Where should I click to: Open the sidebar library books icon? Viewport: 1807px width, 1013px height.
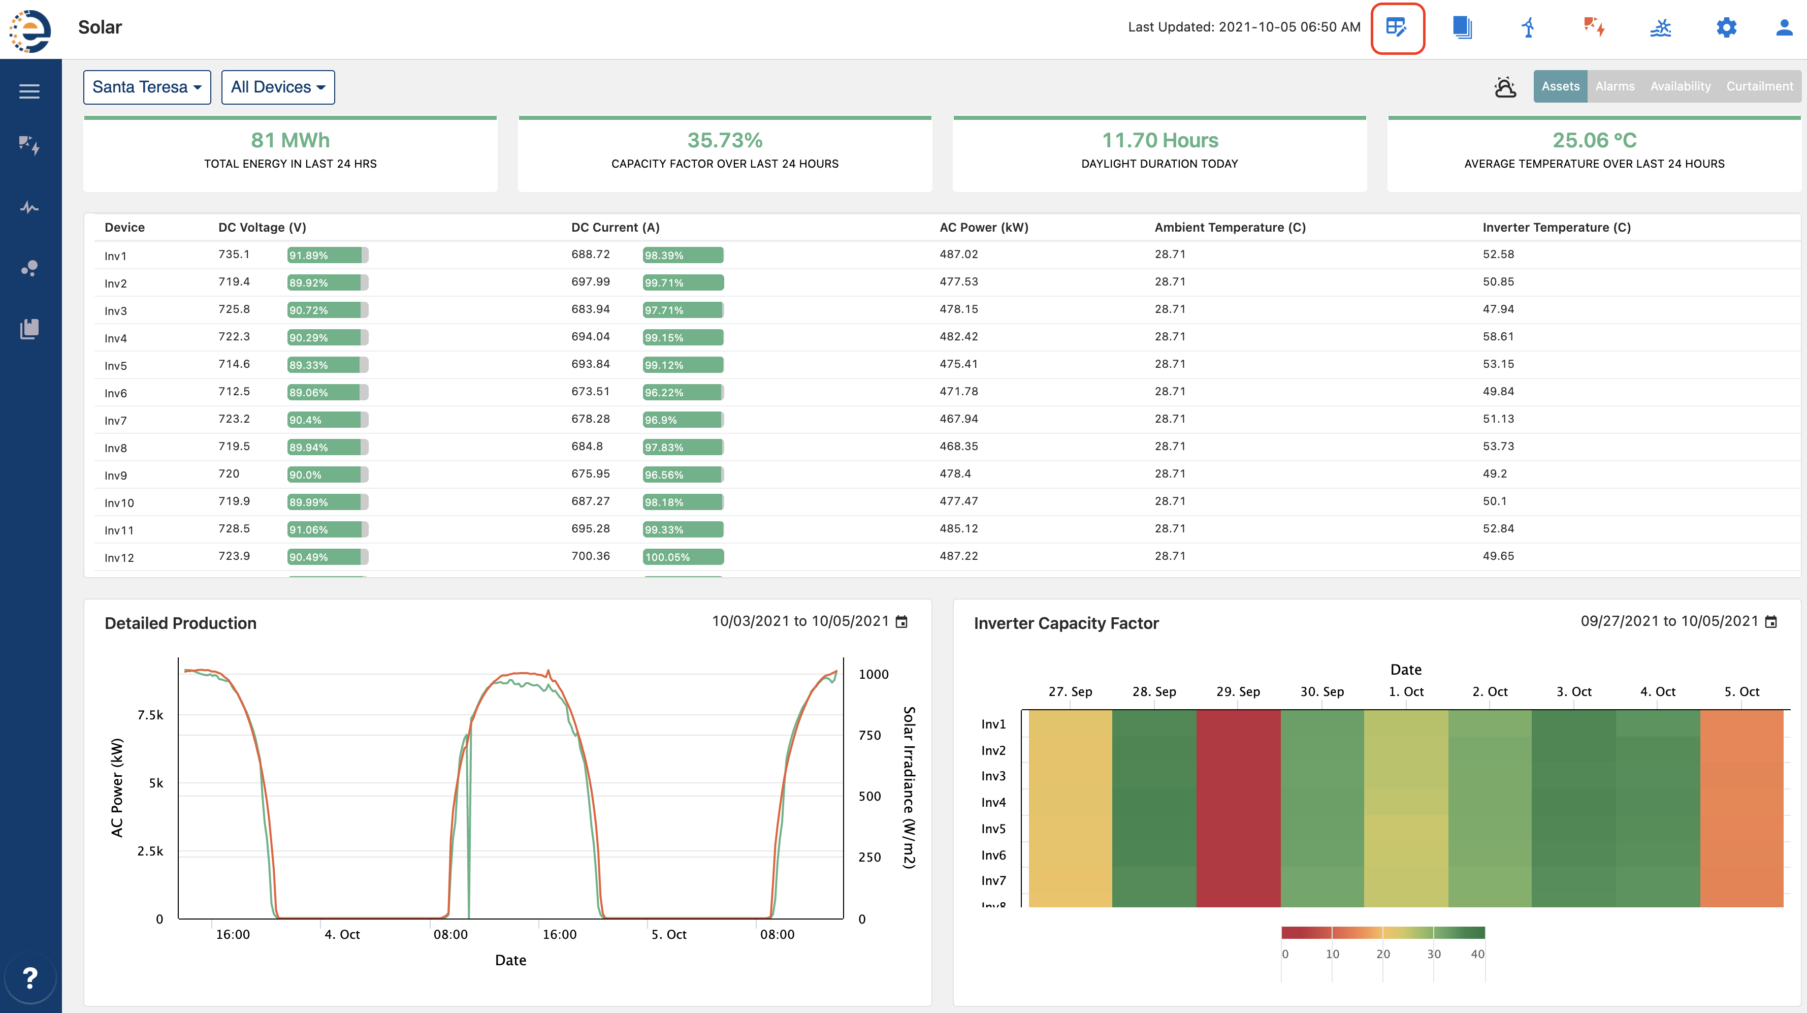coord(29,328)
